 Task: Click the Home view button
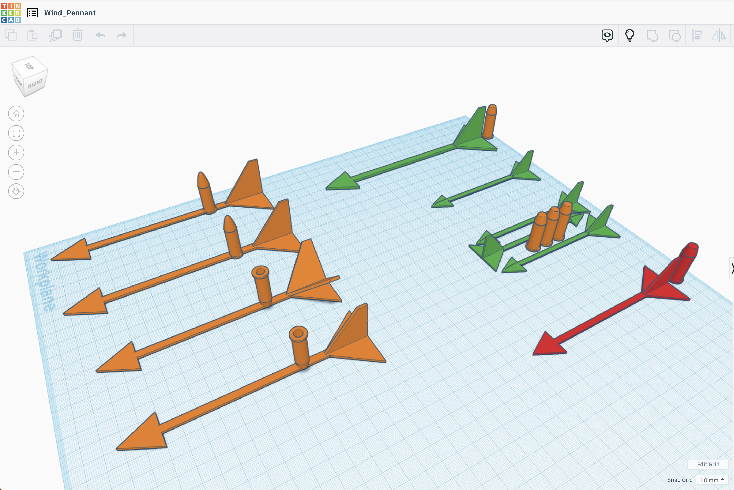[16, 114]
